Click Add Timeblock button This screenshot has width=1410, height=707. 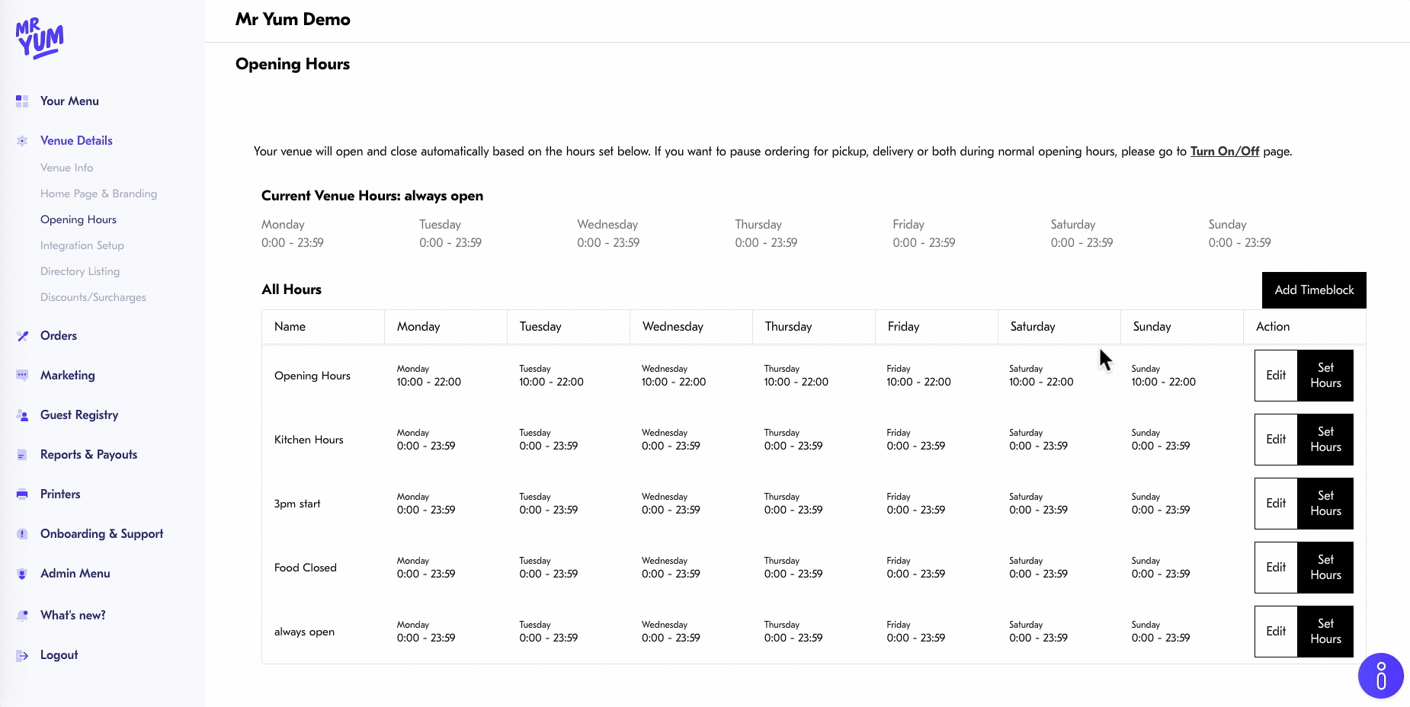pyautogui.click(x=1314, y=290)
